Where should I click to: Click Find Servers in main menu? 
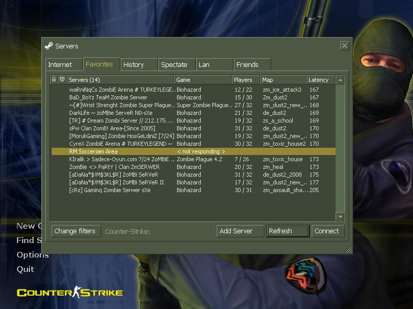[29, 240]
